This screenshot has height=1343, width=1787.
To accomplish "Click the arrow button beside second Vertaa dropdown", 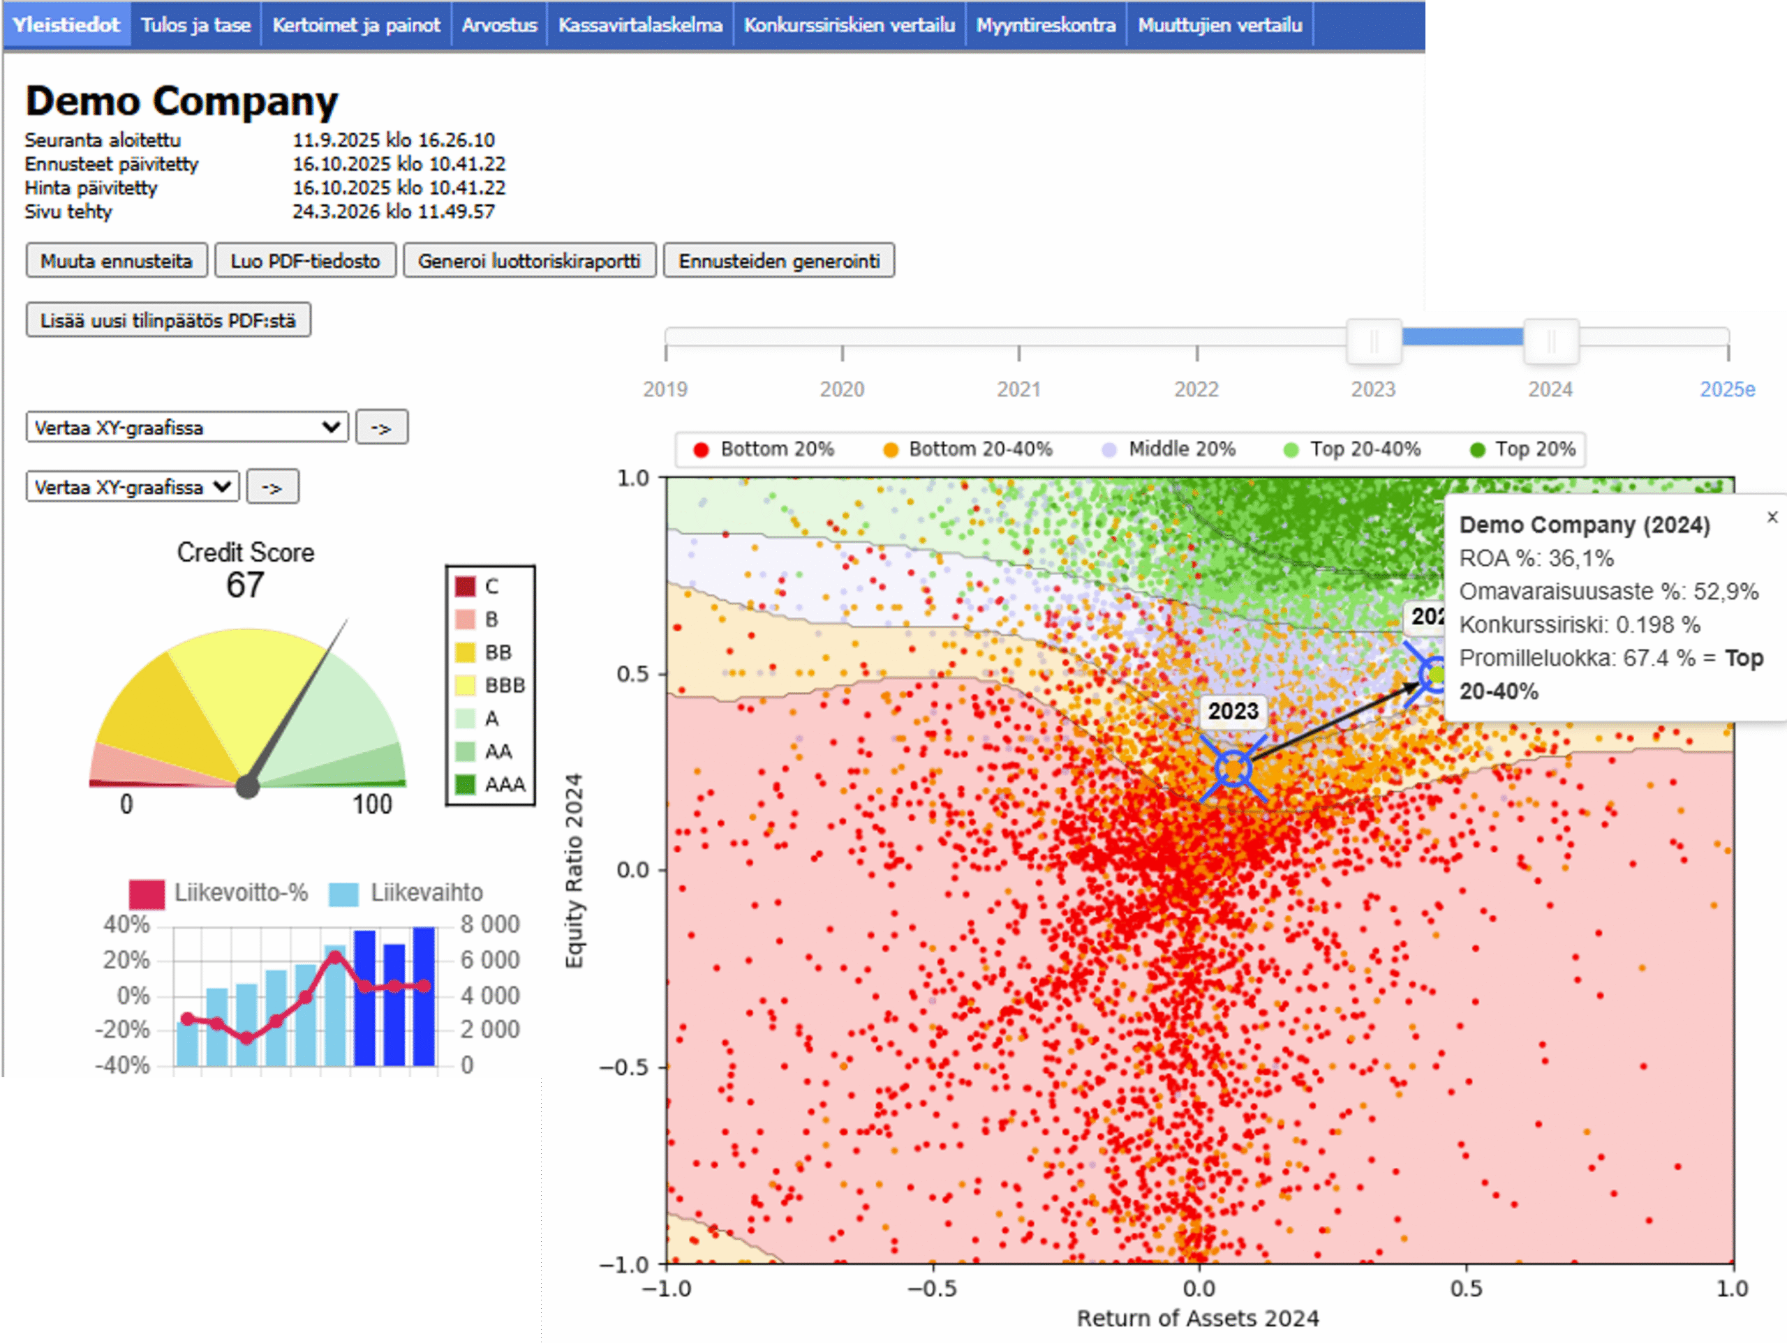I will 272,487.
